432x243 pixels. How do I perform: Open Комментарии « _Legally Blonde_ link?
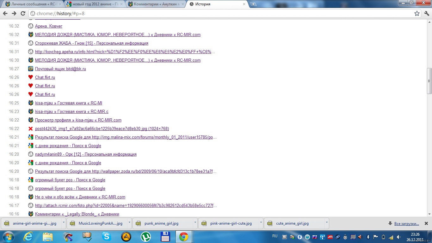77,214
